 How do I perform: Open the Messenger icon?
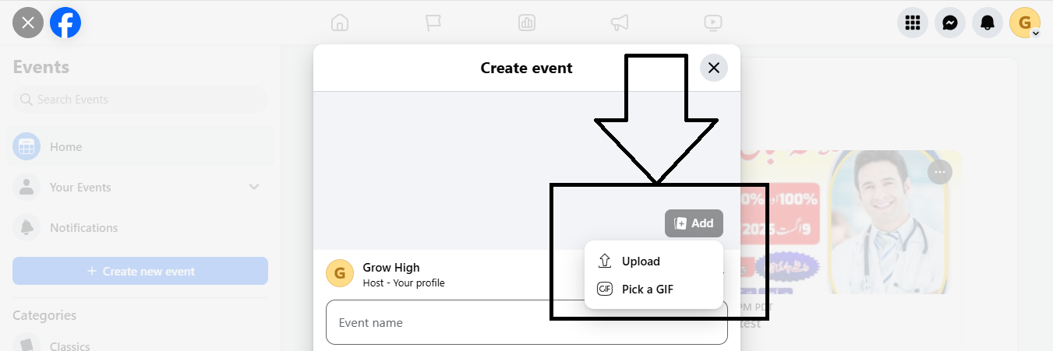pyautogui.click(x=950, y=23)
